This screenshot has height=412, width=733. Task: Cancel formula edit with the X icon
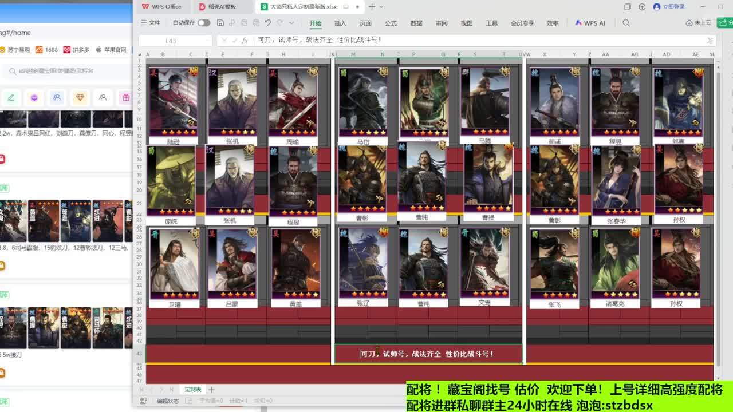pyautogui.click(x=224, y=41)
